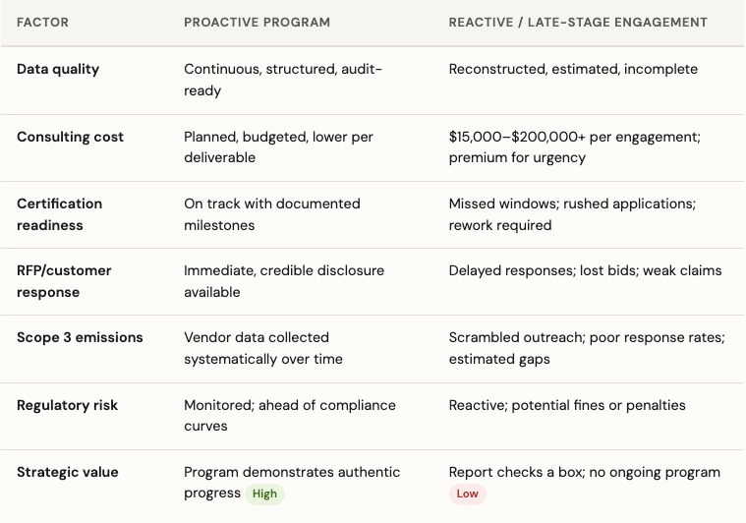746x523 pixels.
Task: Select 'Reconstructed, estimated, incomplete' cell
Action: point(573,69)
